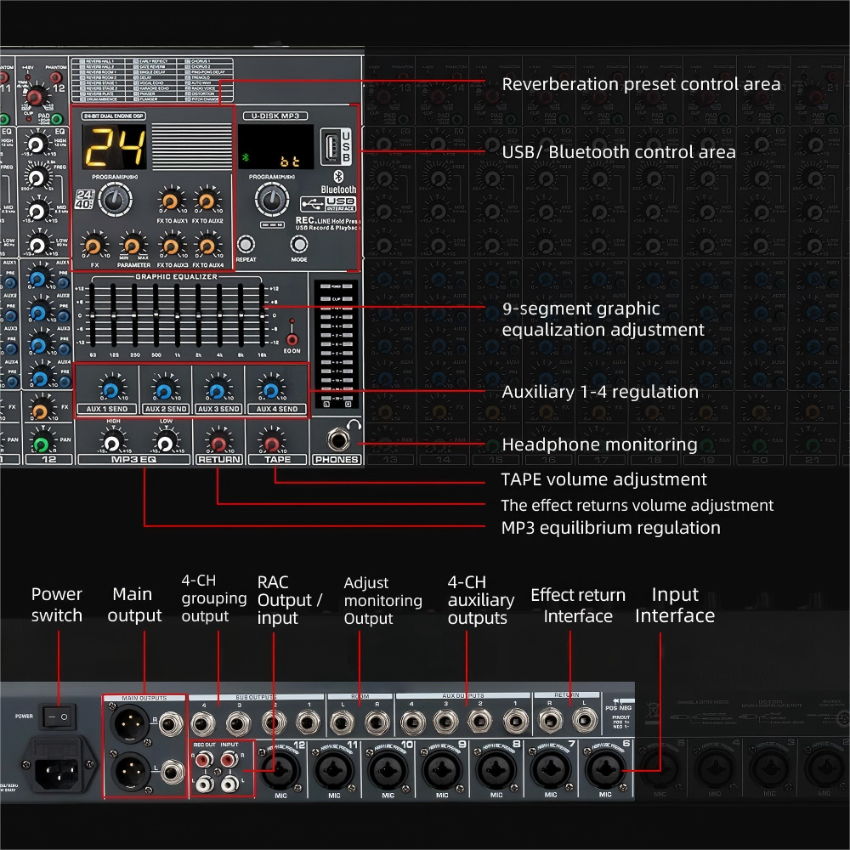
Task: Select the KARAOKE ECHO preset in the effect list
Action: click(x=155, y=88)
